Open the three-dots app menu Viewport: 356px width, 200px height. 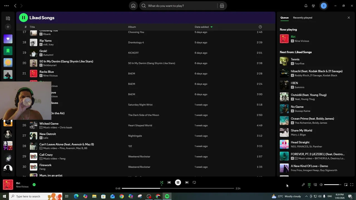pos(6,6)
